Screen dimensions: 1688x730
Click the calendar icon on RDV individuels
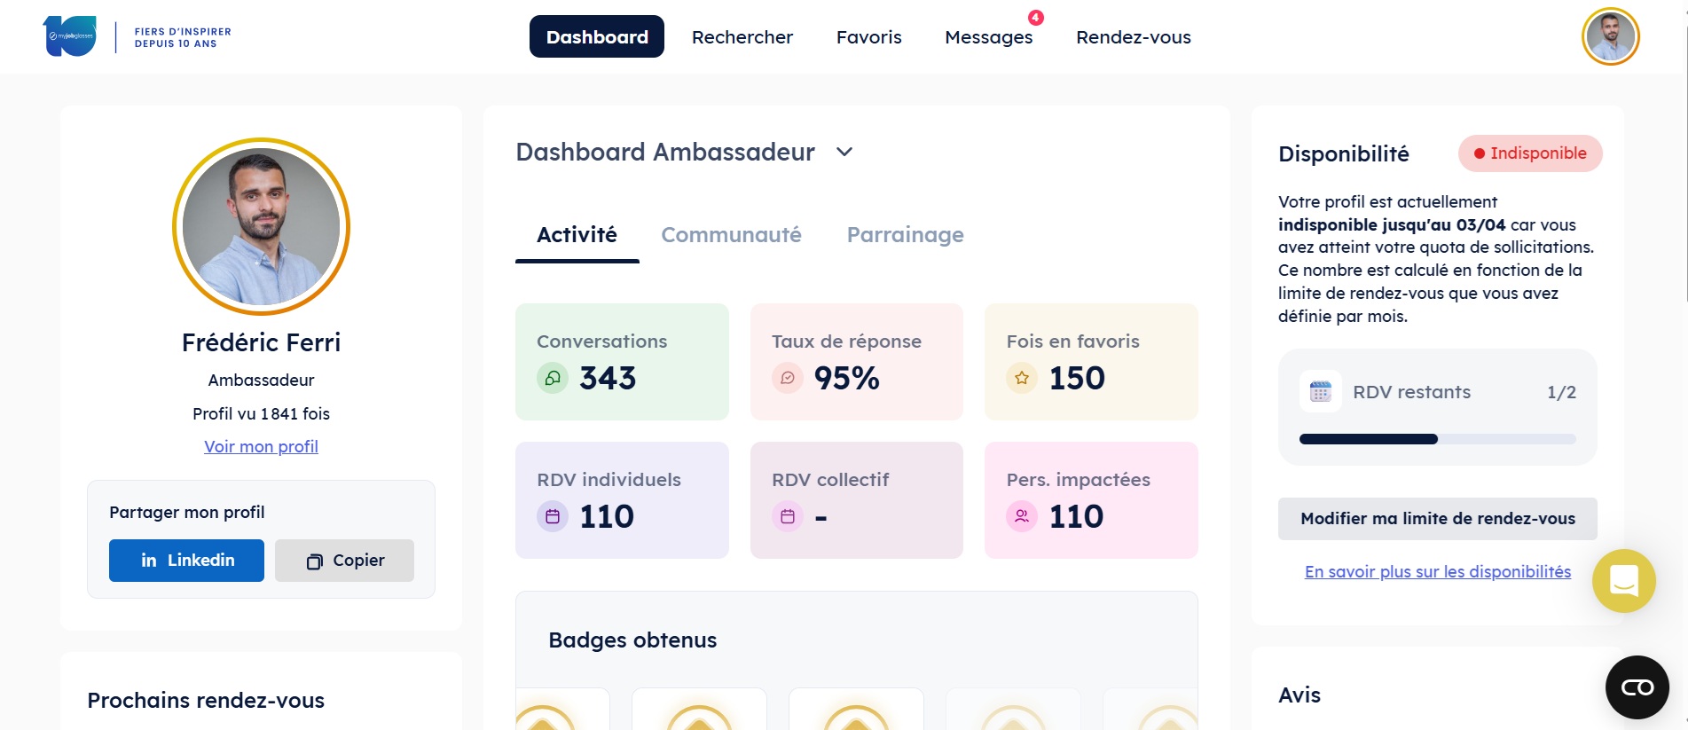click(553, 516)
